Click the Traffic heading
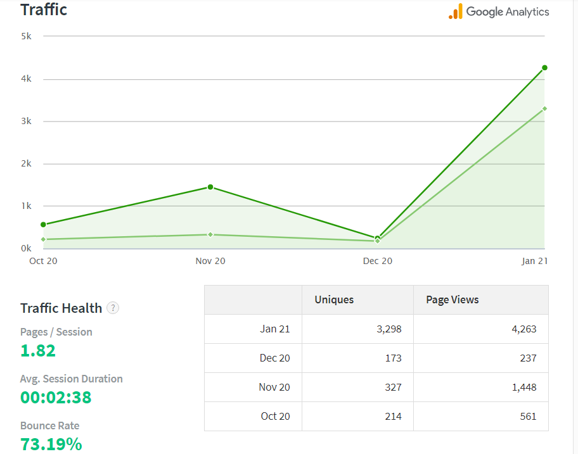The height and width of the screenshot is (454, 578). 44,10
